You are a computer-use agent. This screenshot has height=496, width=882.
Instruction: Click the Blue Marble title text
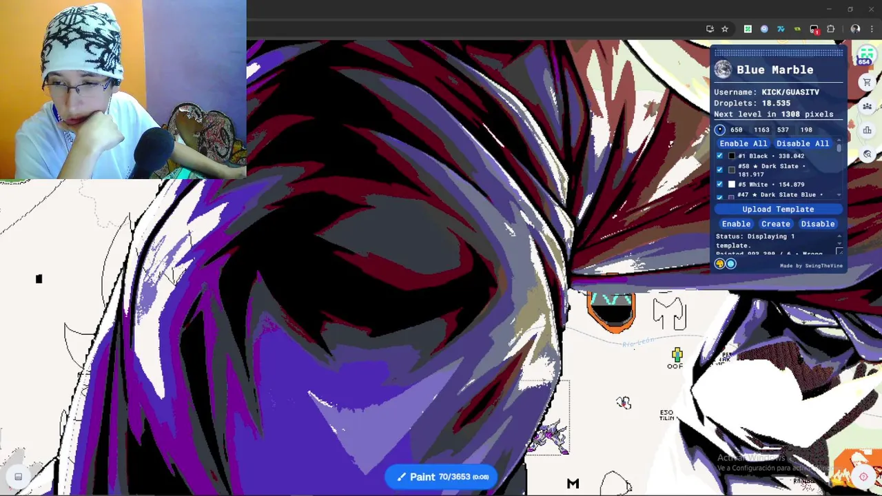[775, 70]
